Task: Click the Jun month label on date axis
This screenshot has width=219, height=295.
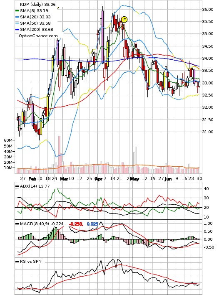Action: (168, 179)
